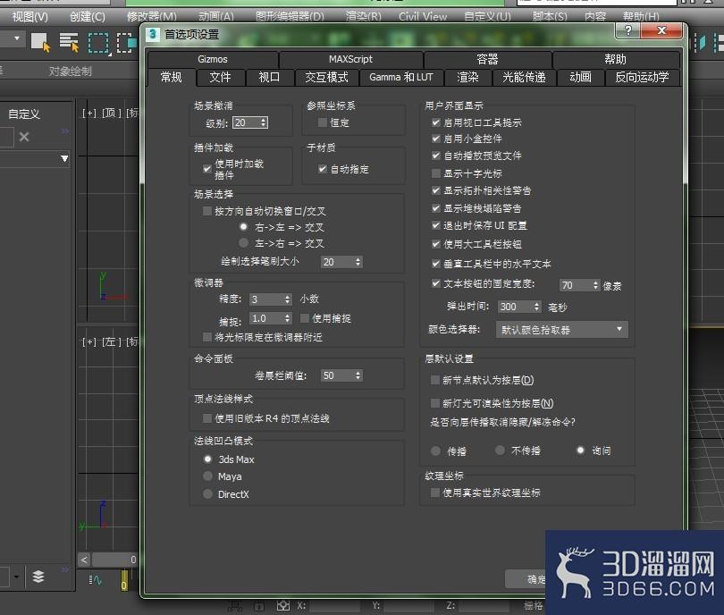The height and width of the screenshot is (615, 724).
Task: Adjust the 场景撤消 级别 spinner
Action: coord(264,122)
